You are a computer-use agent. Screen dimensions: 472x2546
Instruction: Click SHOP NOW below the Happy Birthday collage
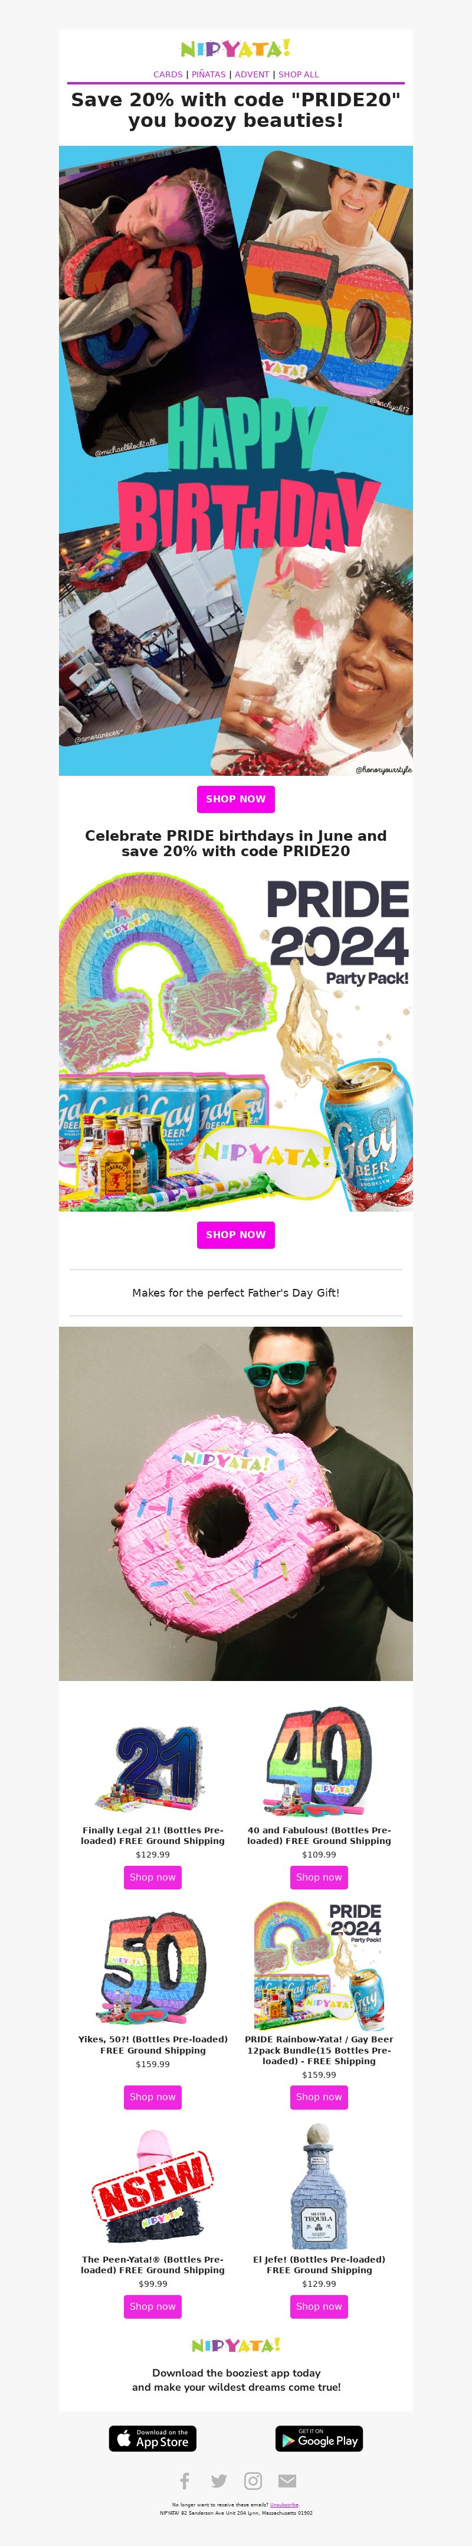[236, 799]
